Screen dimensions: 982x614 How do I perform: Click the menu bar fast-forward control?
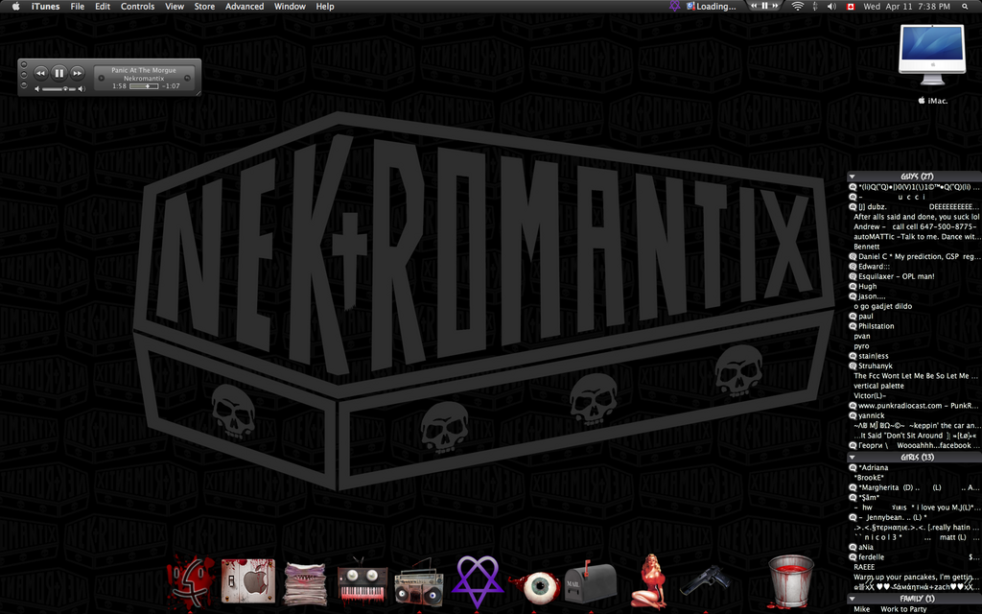pos(775,6)
